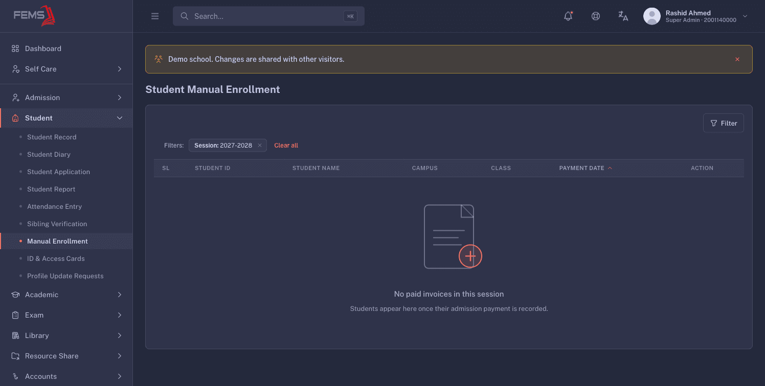765x386 pixels.
Task: Collapse the Student submenu chevron
Action: point(120,118)
